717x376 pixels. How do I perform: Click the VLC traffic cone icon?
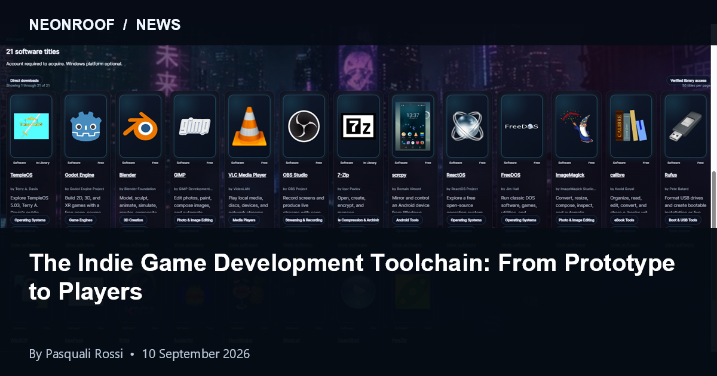click(249, 126)
